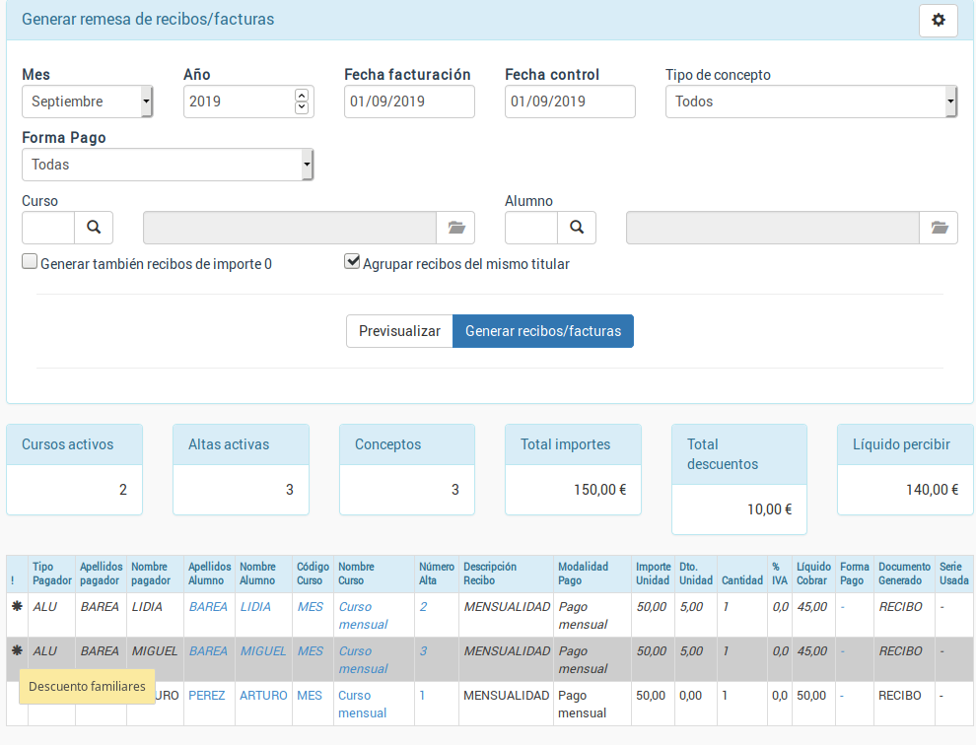Click the Importe Unidad column header
This screenshot has width=976, height=745.
point(653,574)
